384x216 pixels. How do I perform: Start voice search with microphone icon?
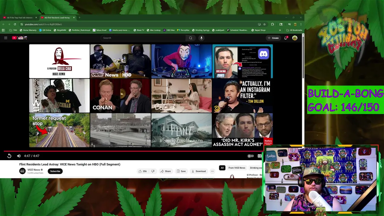pos(201,38)
